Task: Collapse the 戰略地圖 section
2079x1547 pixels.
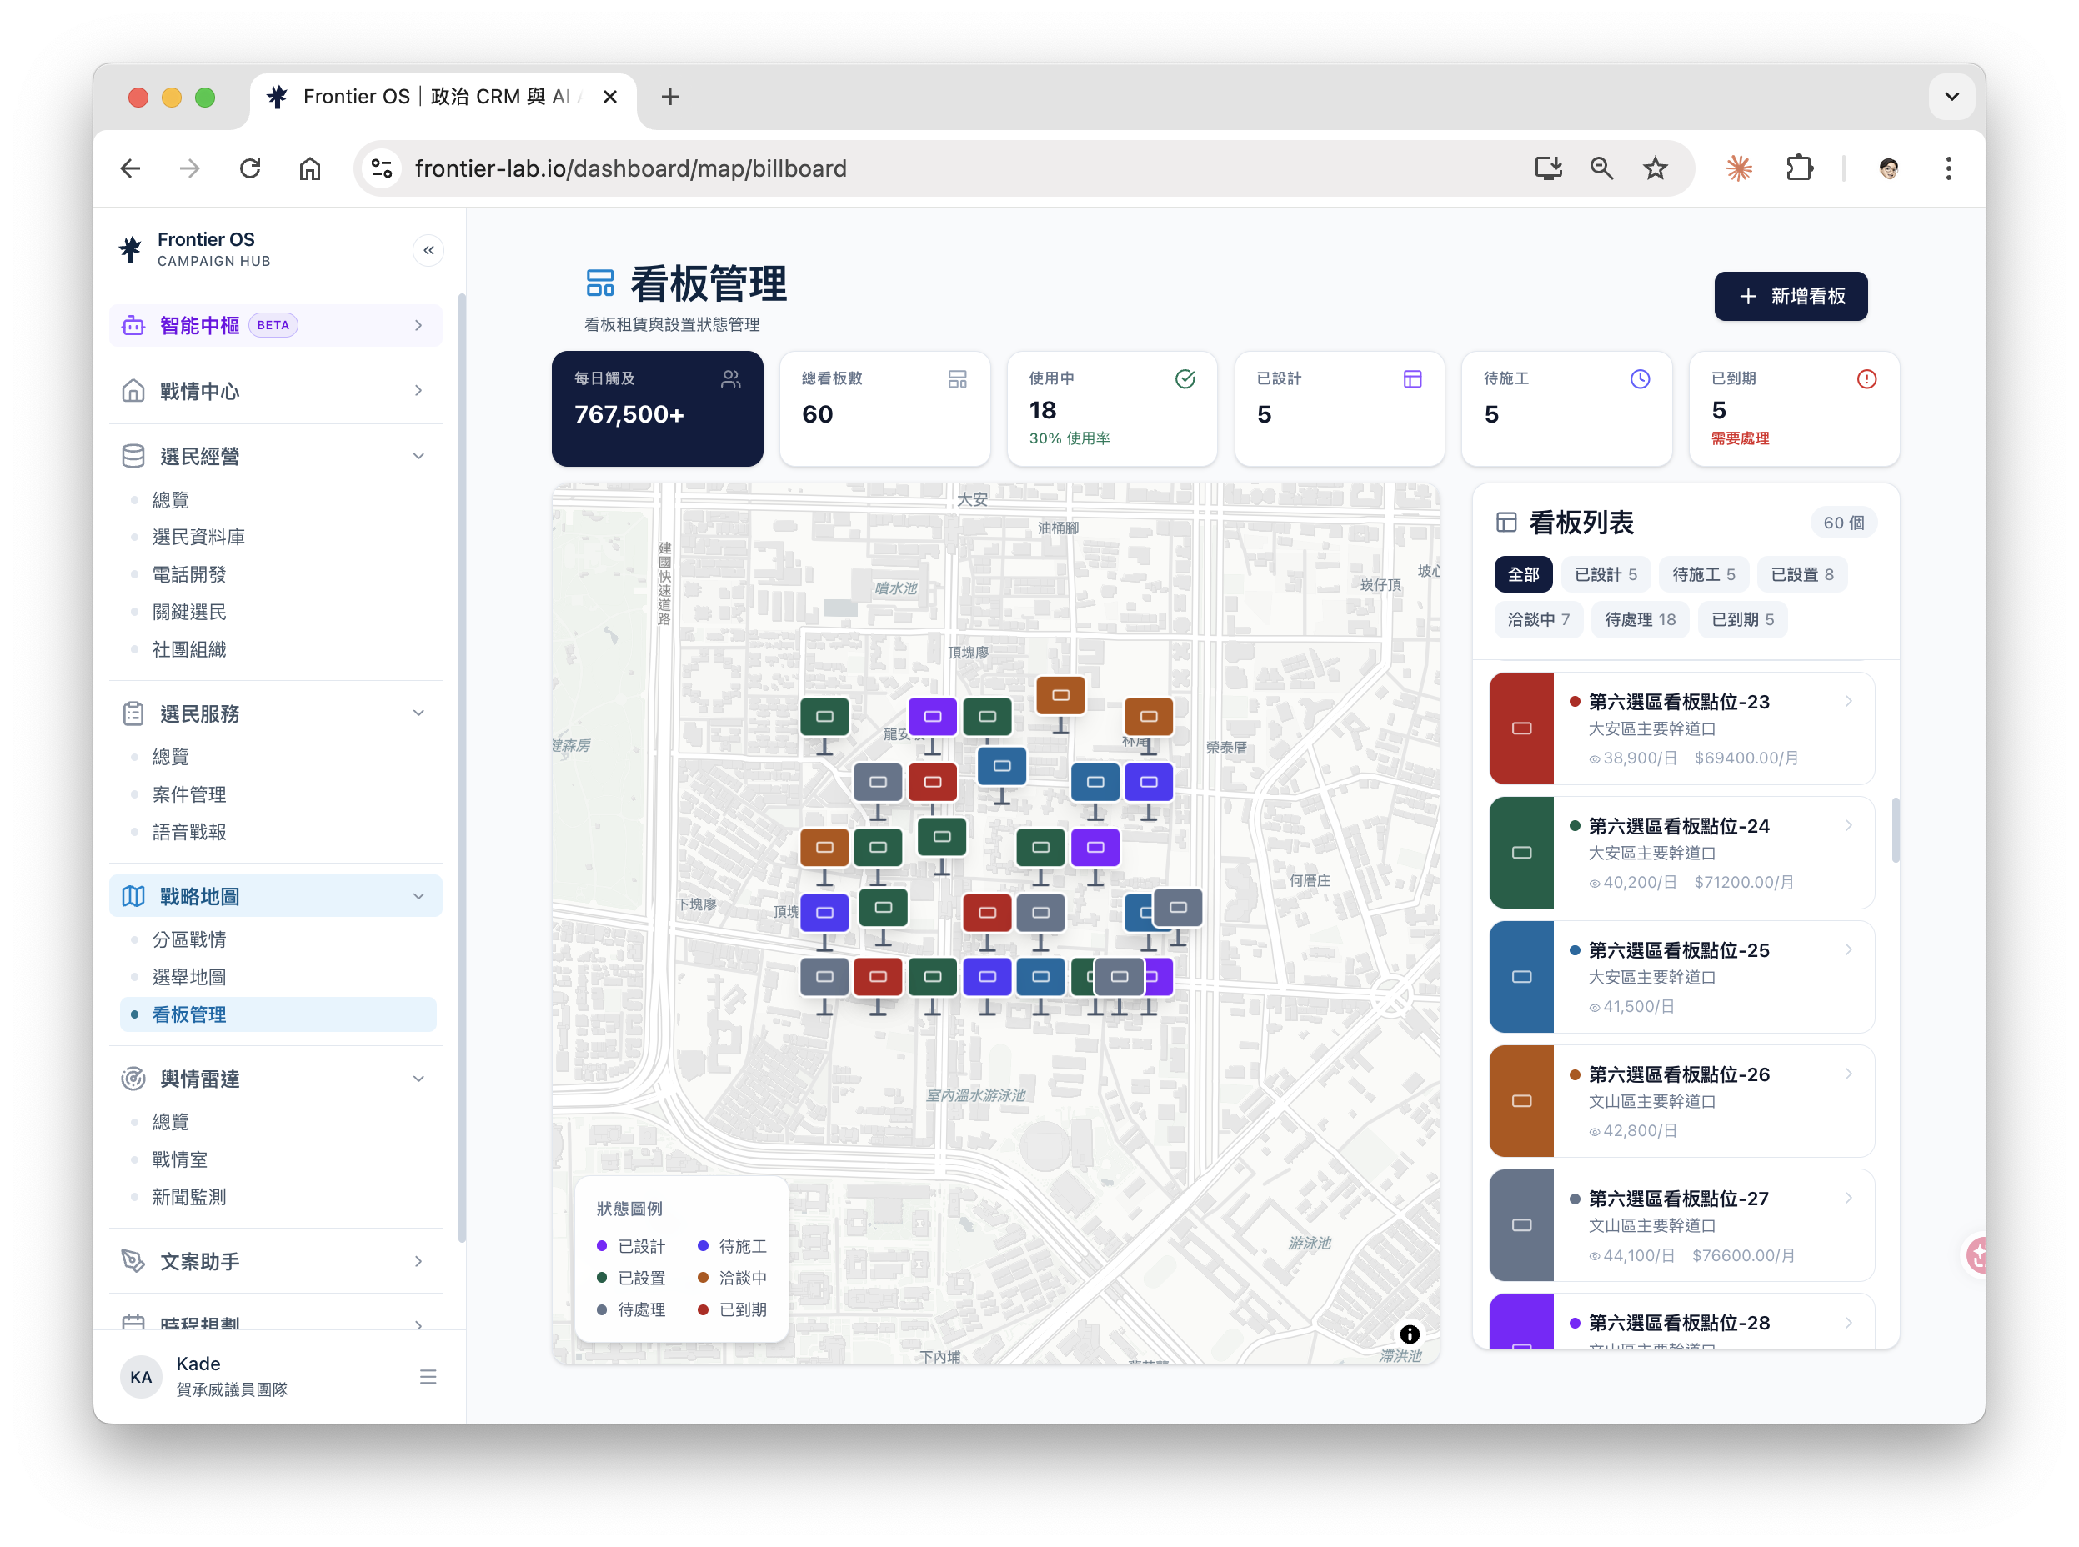Action: pyautogui.click(x=275, y=896)
